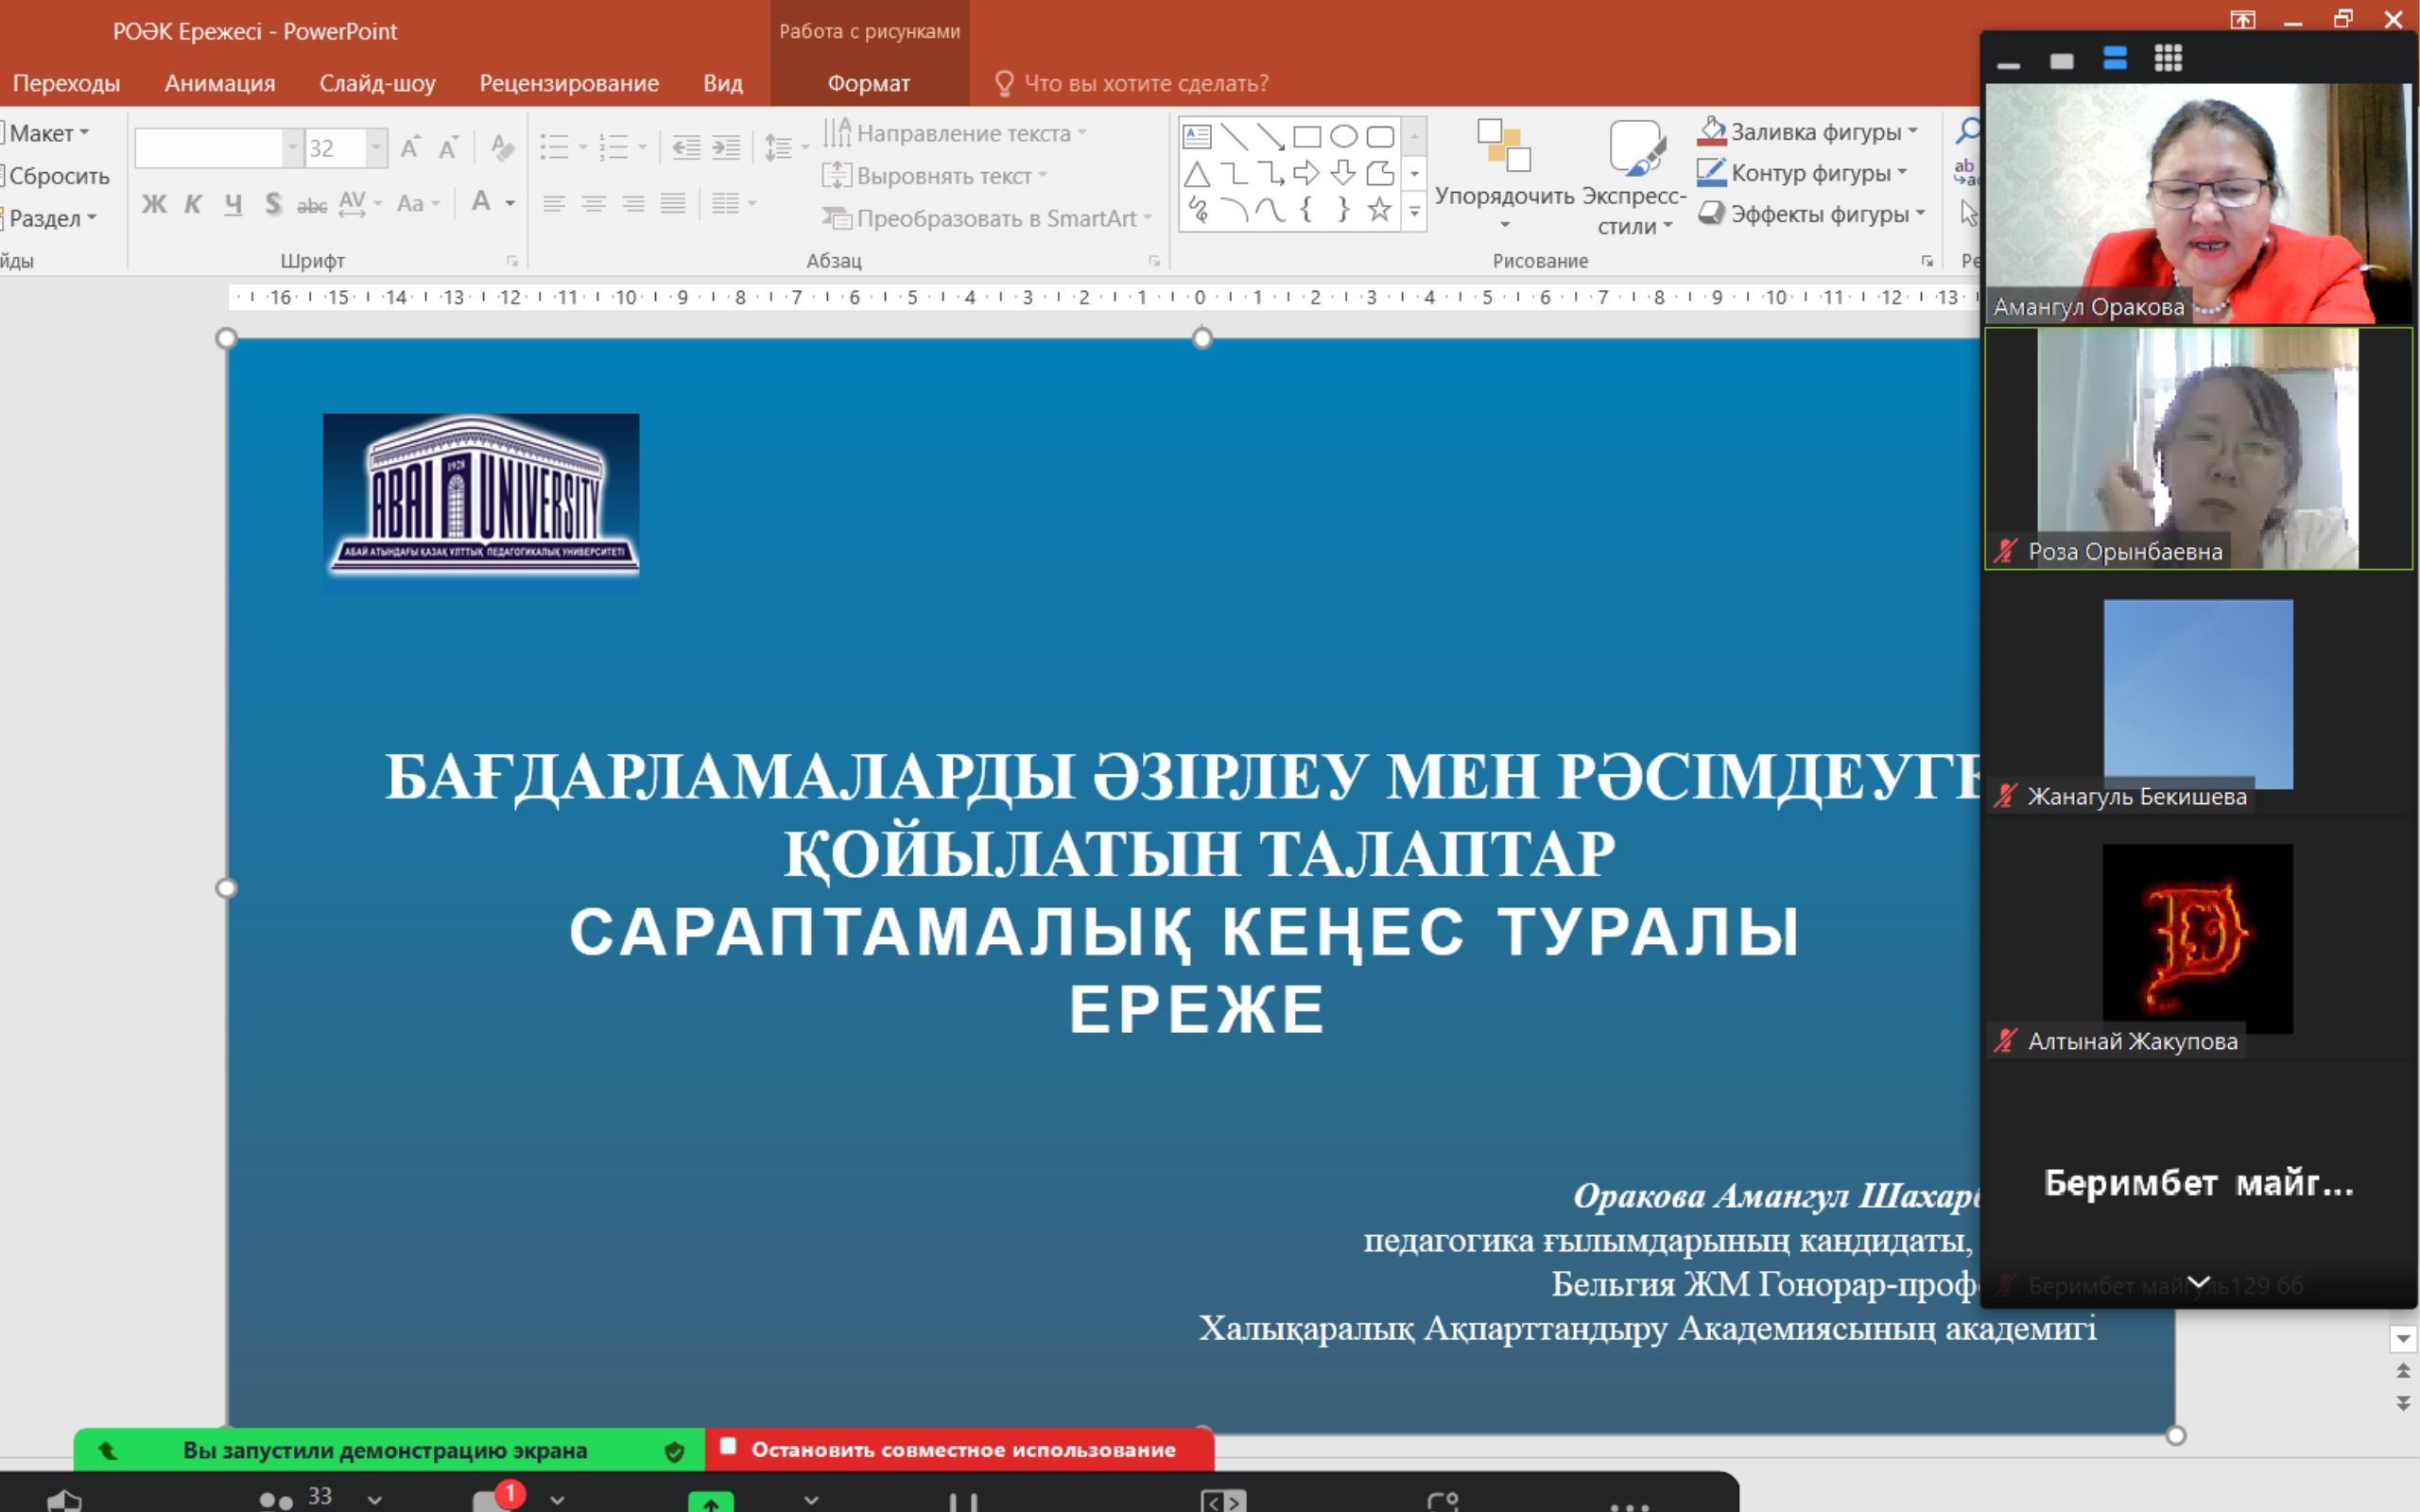Click the Сбросить reset button
The width and height of the screenshot is (2420, 1512).
(58, 176)
